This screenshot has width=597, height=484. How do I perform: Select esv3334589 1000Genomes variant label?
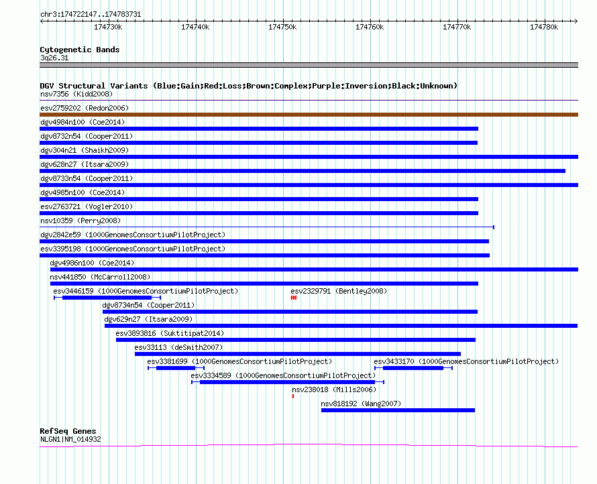(283, 375)
